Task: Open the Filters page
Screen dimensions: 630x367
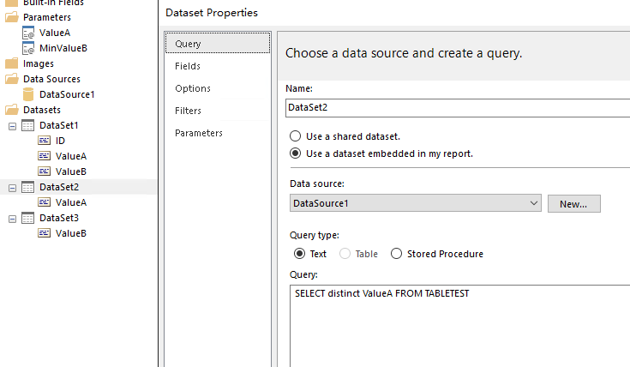Action: coord(189,111)
